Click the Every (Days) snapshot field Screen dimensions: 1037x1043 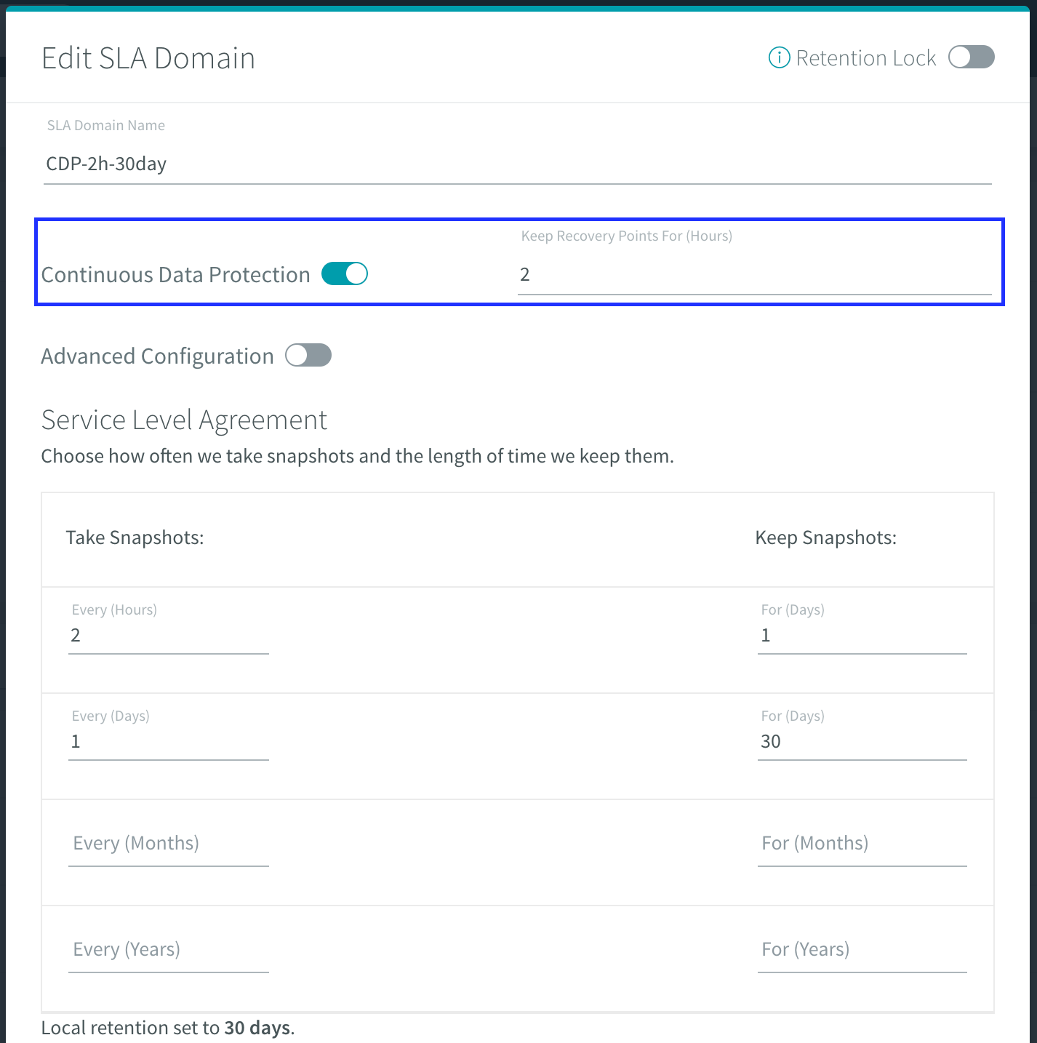point(169,741)
